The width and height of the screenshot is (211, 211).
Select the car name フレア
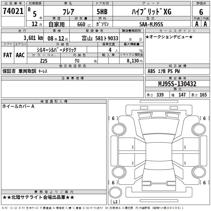click(x=68, y=12)
